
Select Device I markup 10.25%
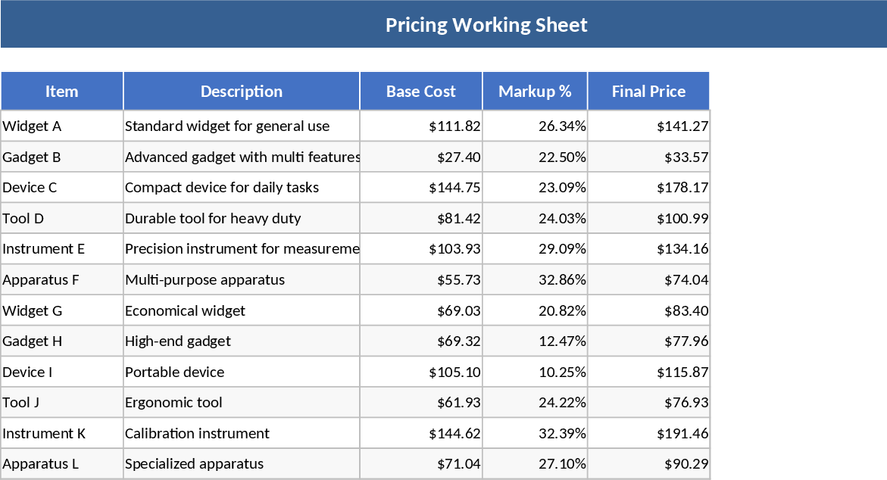(x=535, y=372)
